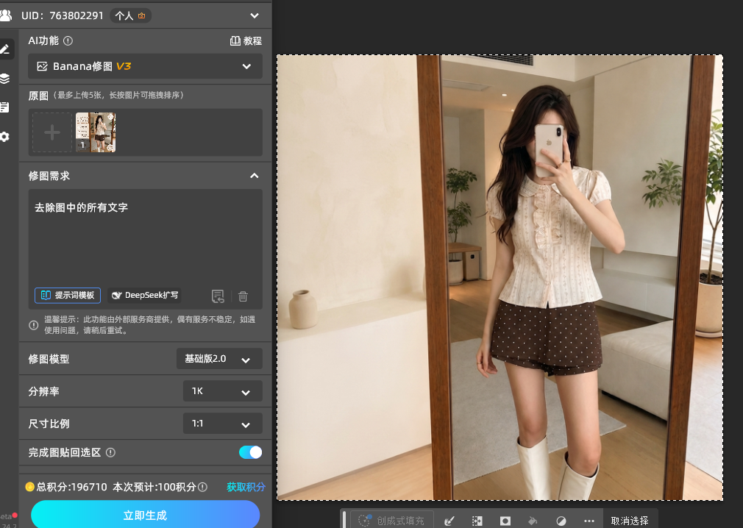Open the 教程 tutorial book link
This screenshot has height=528, width=743.
pos(246,40)
